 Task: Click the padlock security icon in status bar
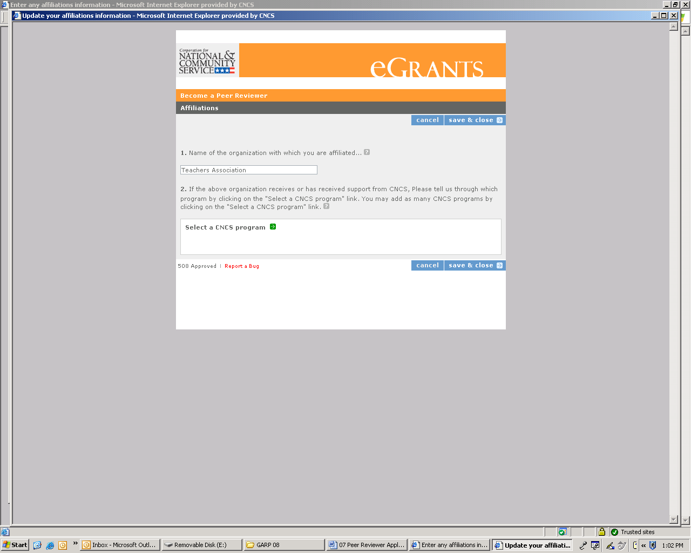601,532
